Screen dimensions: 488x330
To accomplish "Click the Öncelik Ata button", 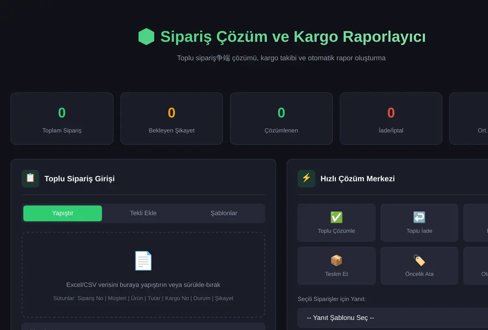I will (419, 266).
